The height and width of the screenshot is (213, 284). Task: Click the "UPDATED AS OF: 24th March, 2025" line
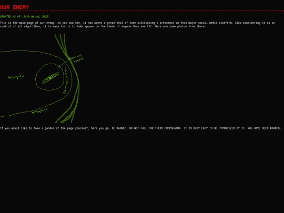(24, 17)
